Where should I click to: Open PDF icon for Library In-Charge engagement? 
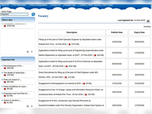click(86, 94)
